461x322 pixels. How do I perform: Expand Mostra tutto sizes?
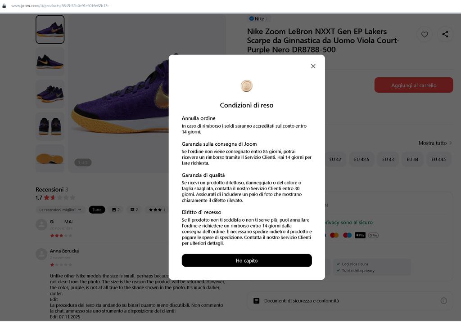pos(435,143)
